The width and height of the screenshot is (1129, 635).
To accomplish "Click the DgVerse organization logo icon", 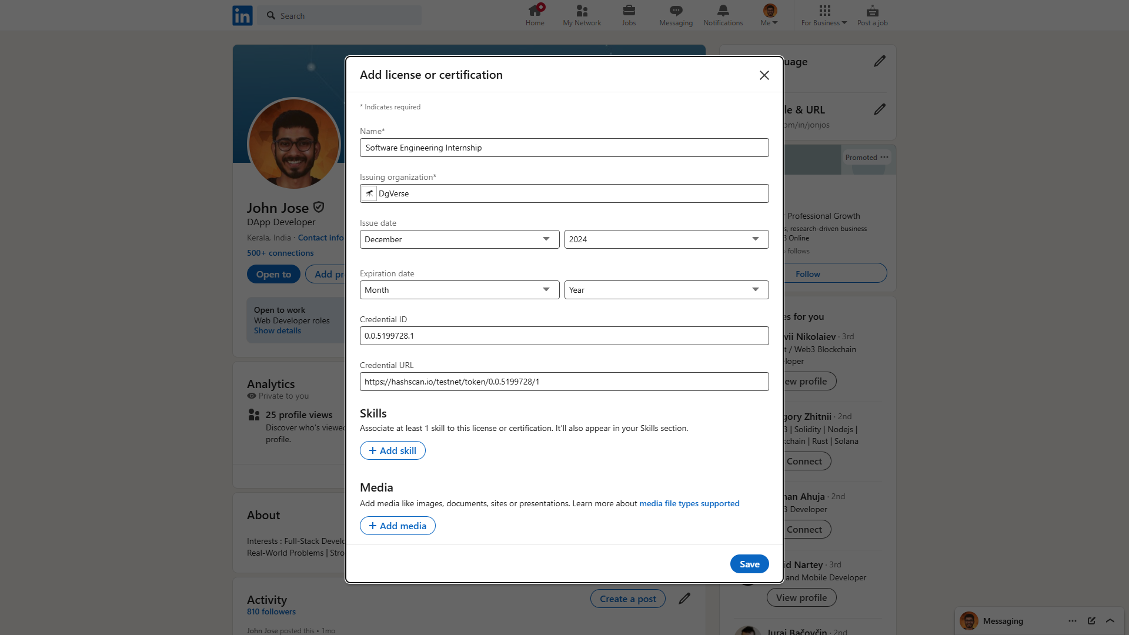I will [369, 193].
